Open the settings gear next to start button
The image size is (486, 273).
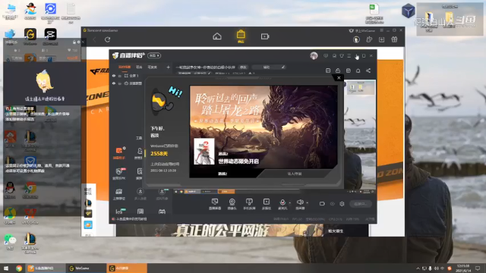point(342,204)
